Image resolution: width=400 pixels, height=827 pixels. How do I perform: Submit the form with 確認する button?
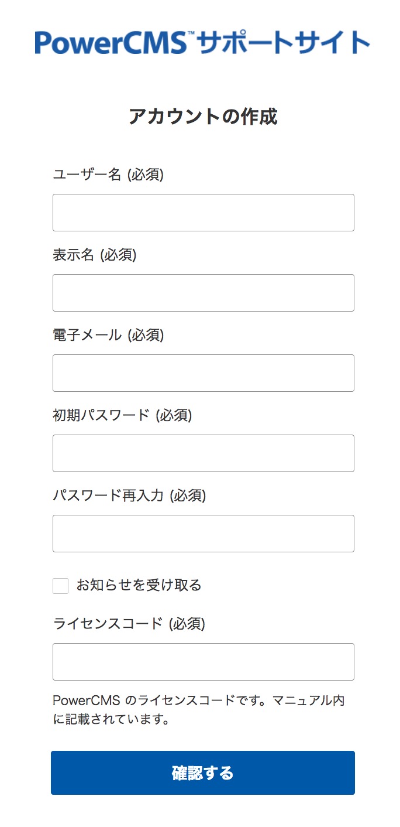[x=203, y=773]
